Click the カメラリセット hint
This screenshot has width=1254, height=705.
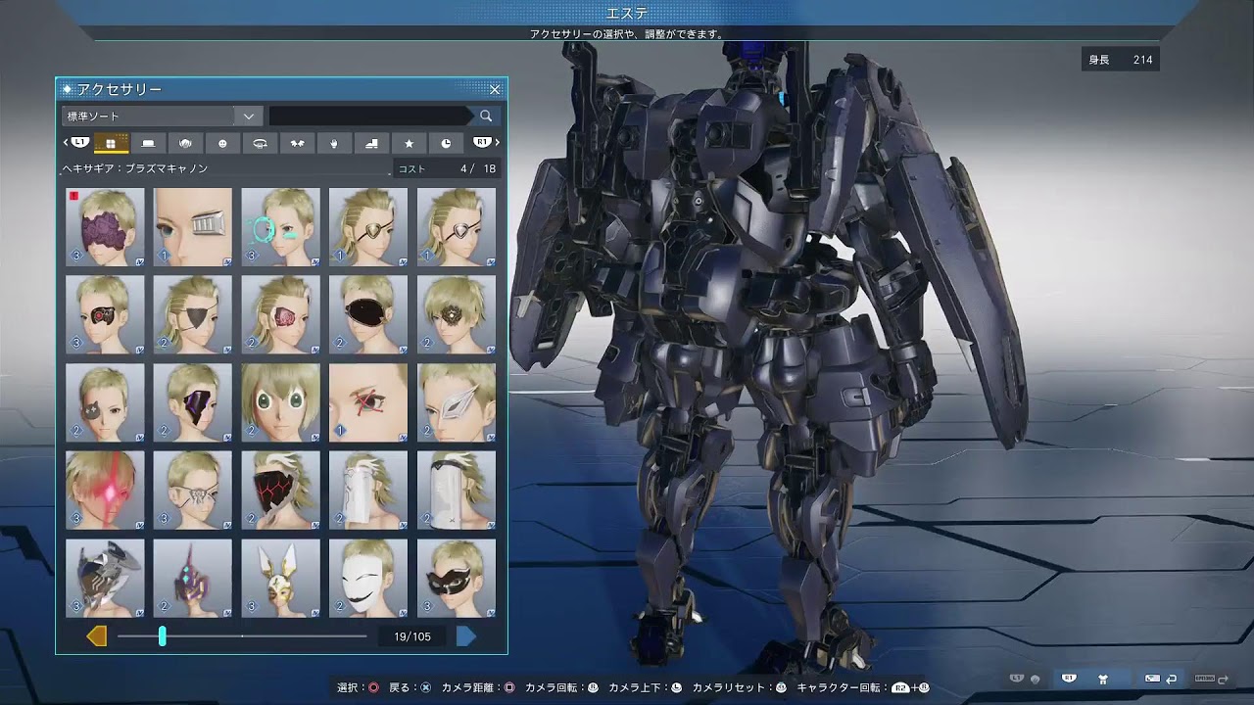(740, 688)
